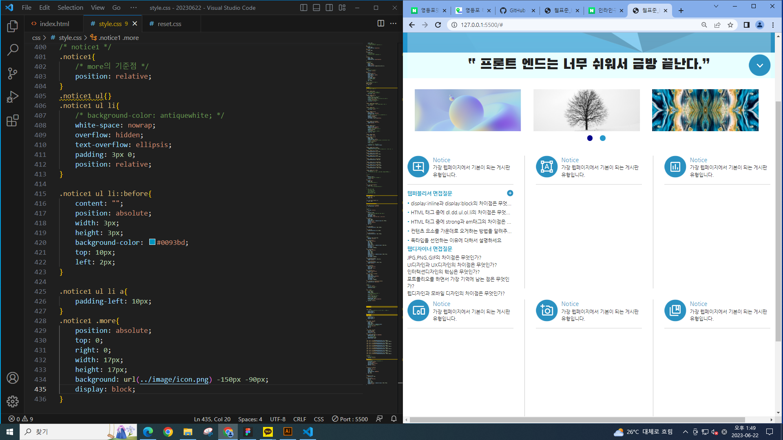Viewport: 783px width, 440px height.
Task: Open the Source Control view
Action: pyautogui.click(x=13, y=73)
